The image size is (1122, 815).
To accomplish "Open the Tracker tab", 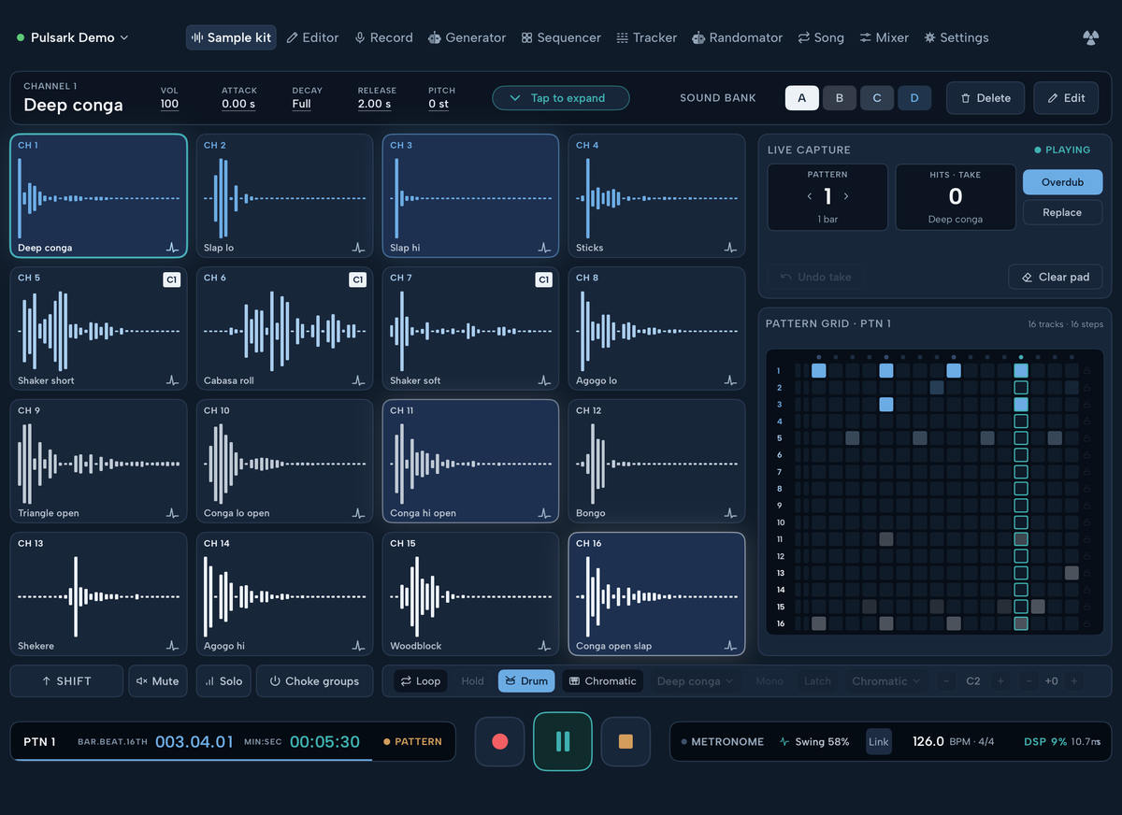I will pyautogui.click(x=646, y=37).
